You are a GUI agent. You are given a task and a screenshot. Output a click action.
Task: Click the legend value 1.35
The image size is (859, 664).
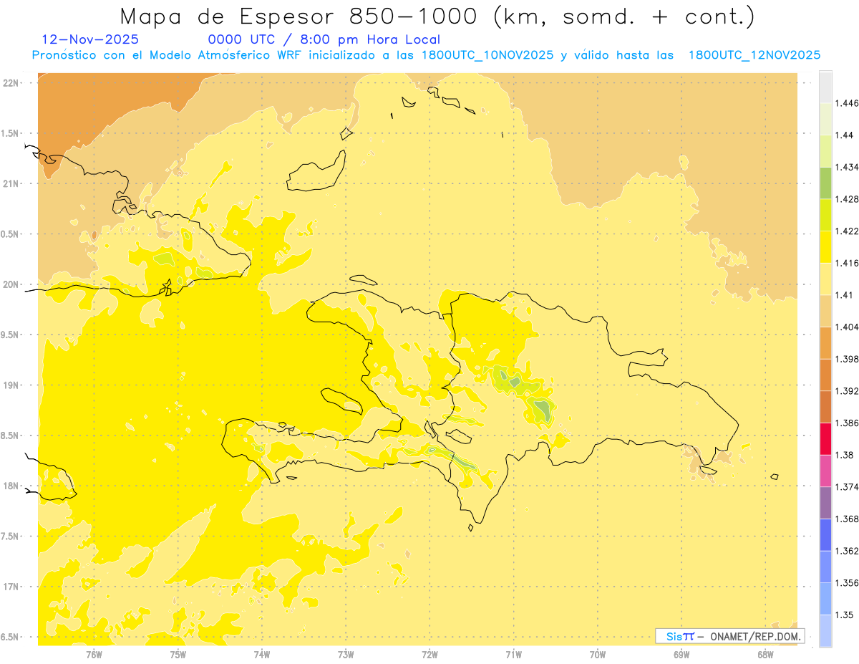pos(844,615)
